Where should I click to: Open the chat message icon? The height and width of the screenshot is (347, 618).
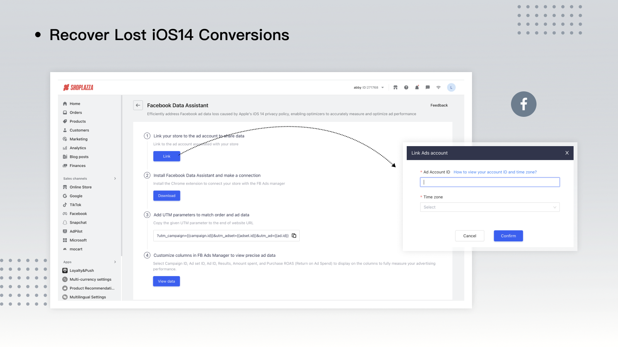[428, 88]
